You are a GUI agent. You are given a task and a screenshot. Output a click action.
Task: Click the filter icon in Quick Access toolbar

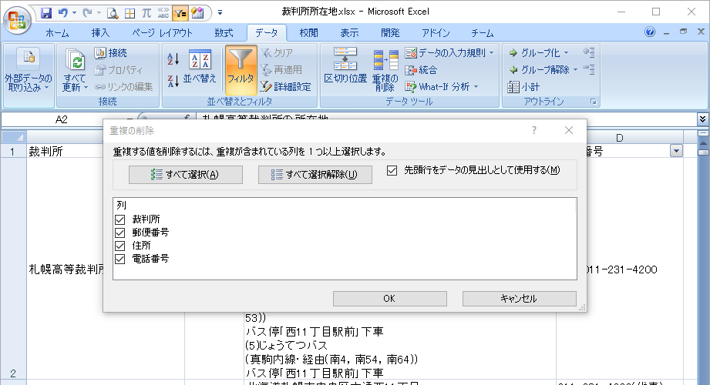click(x=180, y=13)
